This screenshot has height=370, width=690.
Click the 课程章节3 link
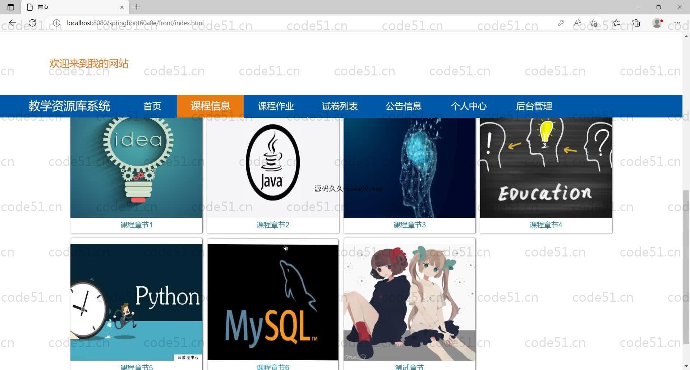pyautogui.click(x=409, y=225)
